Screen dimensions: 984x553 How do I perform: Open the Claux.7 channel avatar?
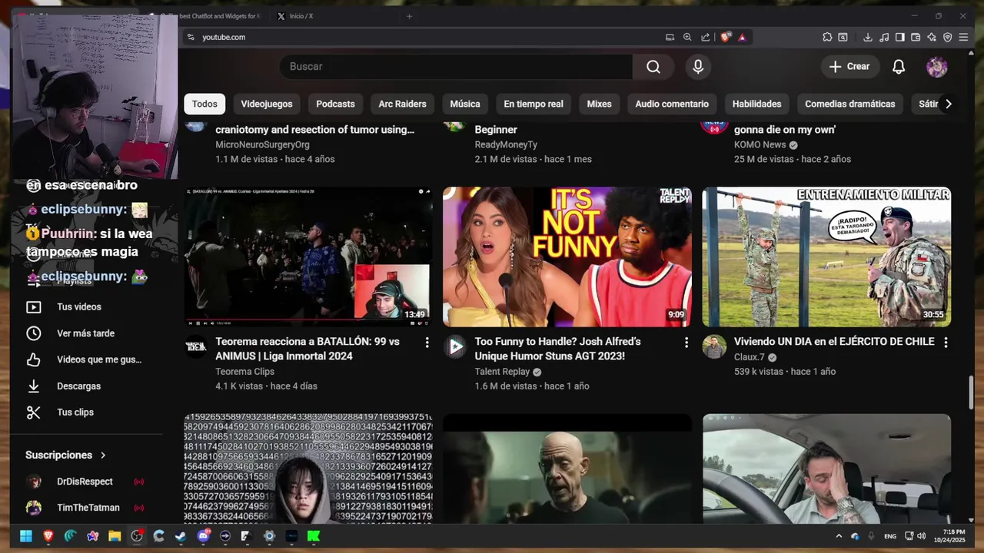[x=714, y=346]
